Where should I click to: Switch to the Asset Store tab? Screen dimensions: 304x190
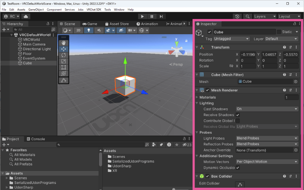pos(117,24)
